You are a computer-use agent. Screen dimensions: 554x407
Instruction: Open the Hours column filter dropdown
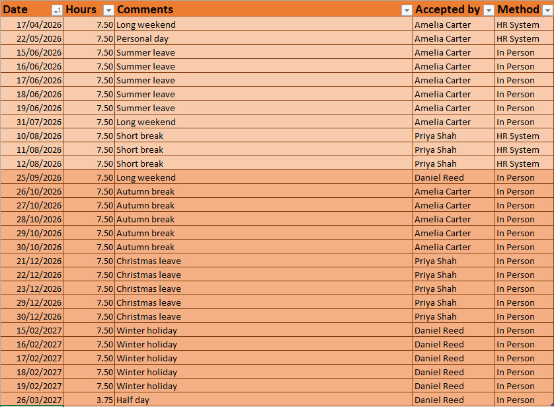point(108,11)
